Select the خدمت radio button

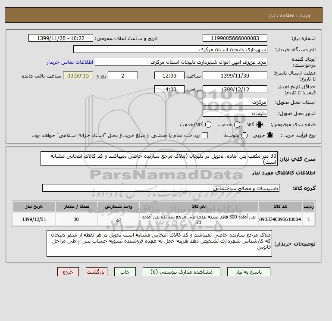click(237, 125)
